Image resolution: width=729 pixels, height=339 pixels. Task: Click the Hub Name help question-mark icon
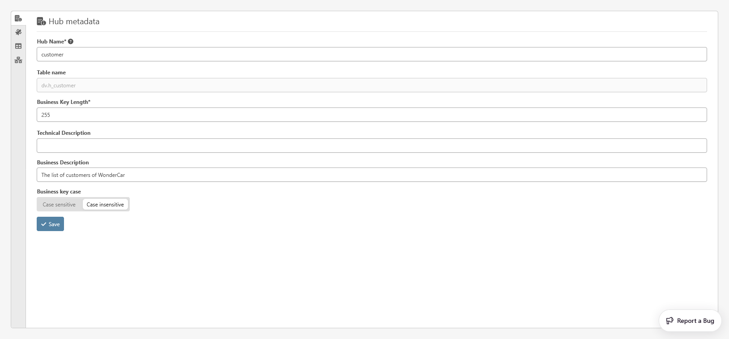click(x=71, y=42)
